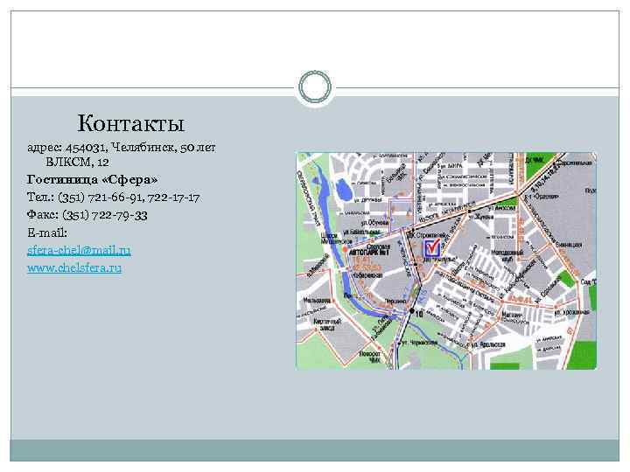
Task: Select the Тел.: (351) 721-66-91 line
Action: (113, 198)
